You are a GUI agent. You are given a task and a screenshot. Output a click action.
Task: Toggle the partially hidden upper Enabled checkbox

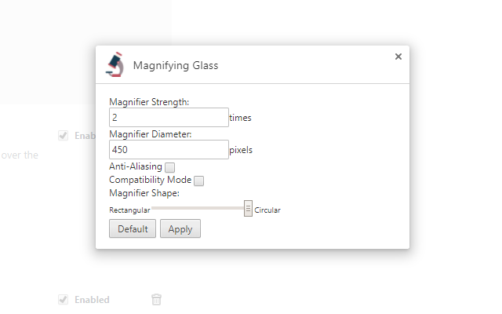pyautogui.click(x=63, y=136)
